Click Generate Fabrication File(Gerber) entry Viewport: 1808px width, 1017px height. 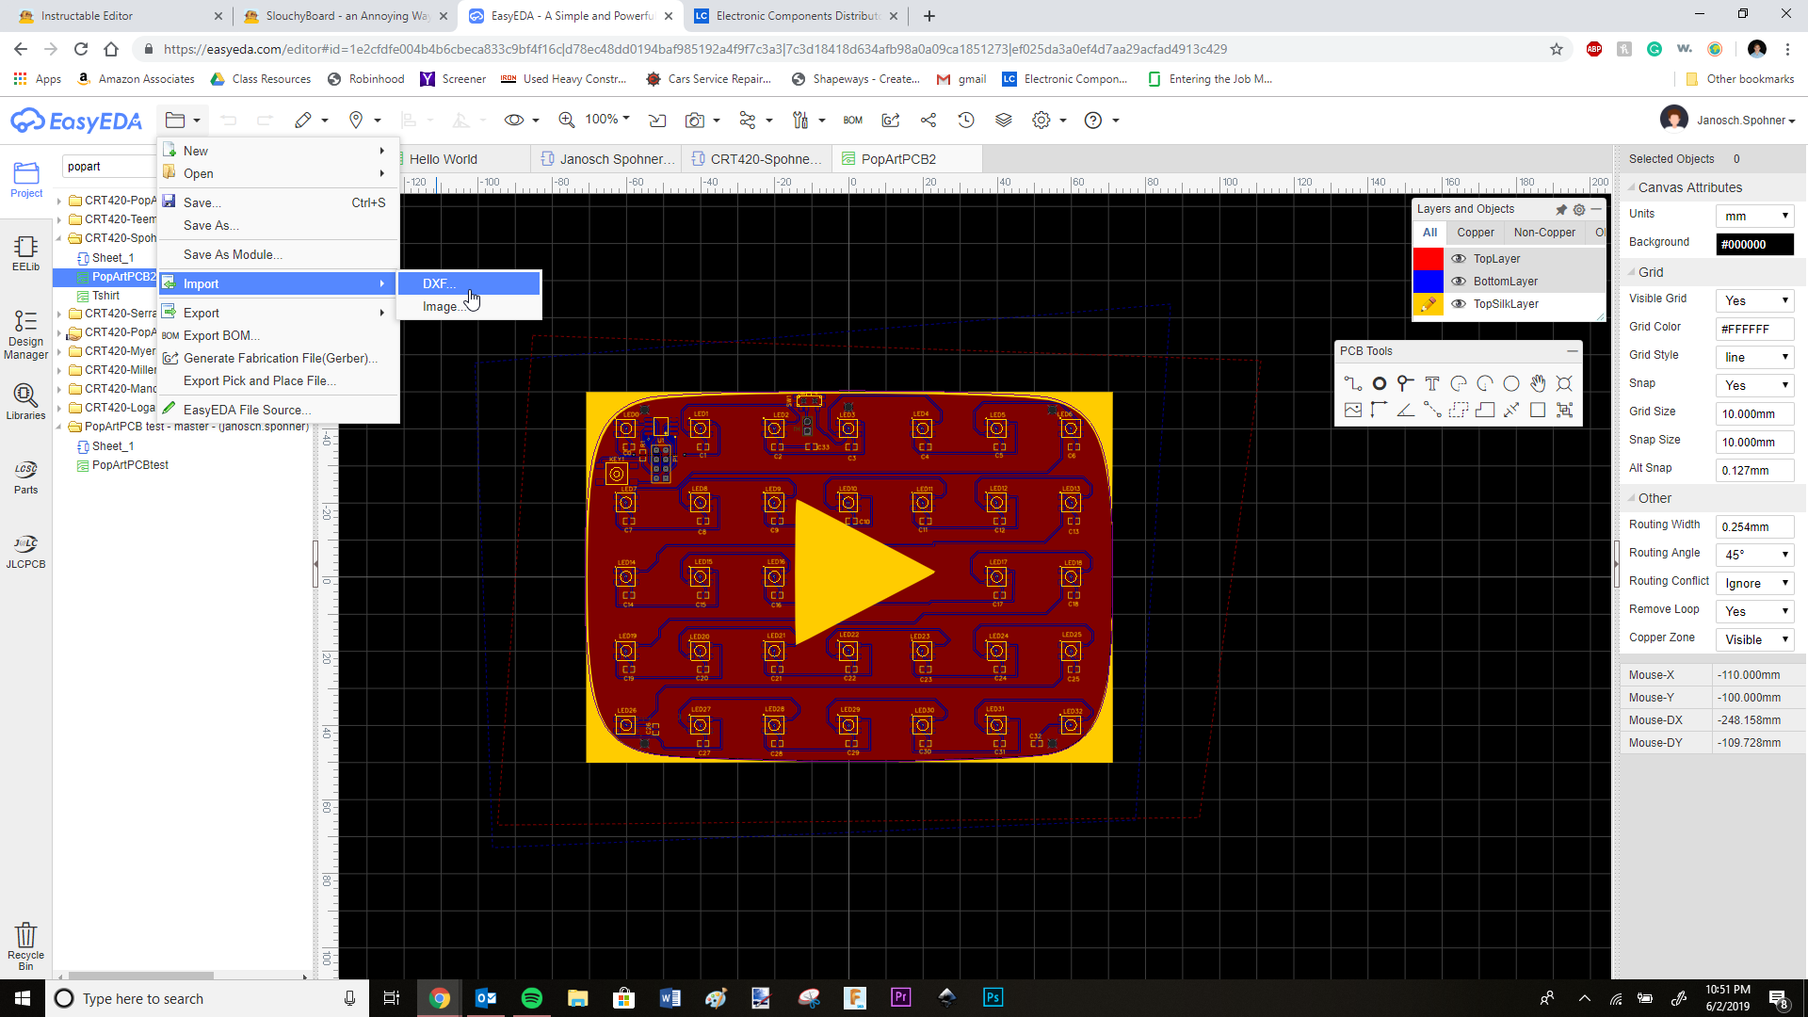pyautogui.click(x=280, y=358)
